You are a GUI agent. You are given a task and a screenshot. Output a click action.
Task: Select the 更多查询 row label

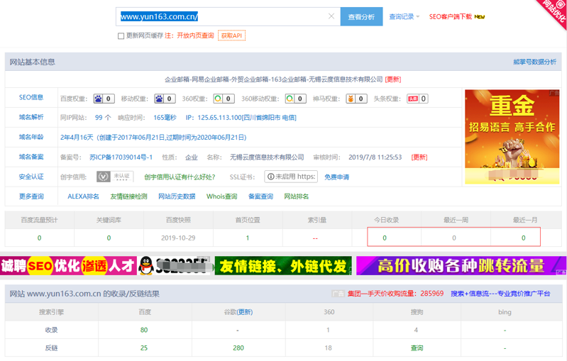coord(31,196)
